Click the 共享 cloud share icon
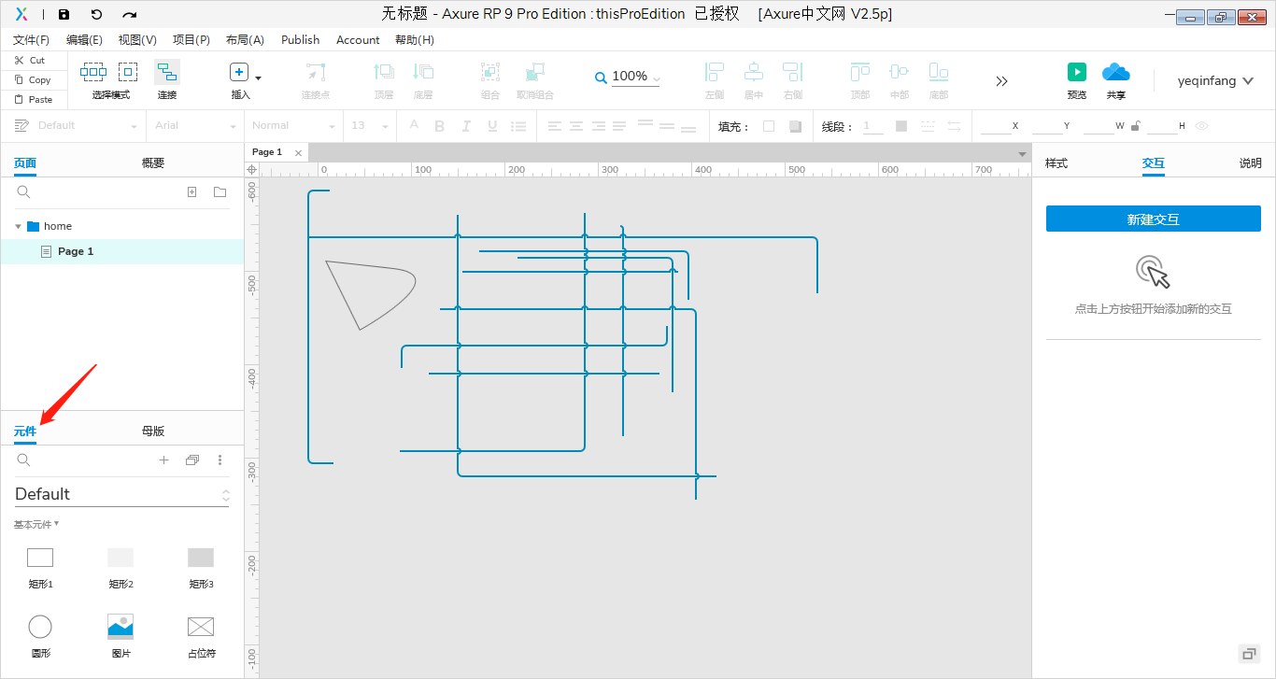 (x=1116, y=72)
